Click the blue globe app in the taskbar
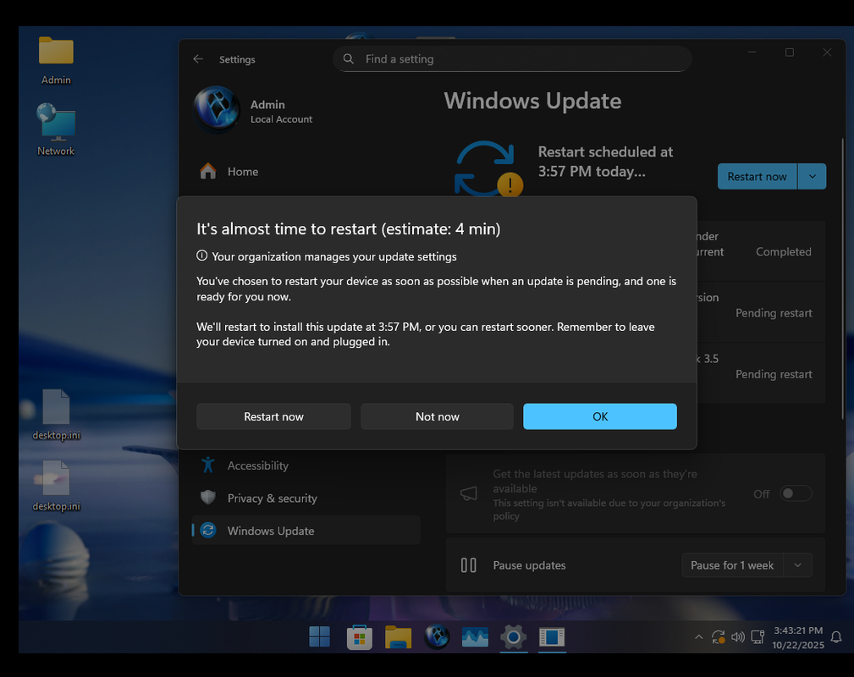Screen dimensions: 854x677 point(437,636)
